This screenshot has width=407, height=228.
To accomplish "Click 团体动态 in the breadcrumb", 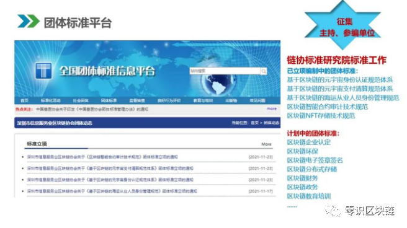I will coord(272,123).
